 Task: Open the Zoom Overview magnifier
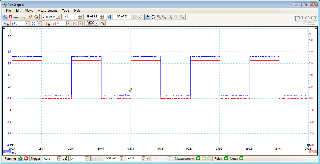(182, 16)
